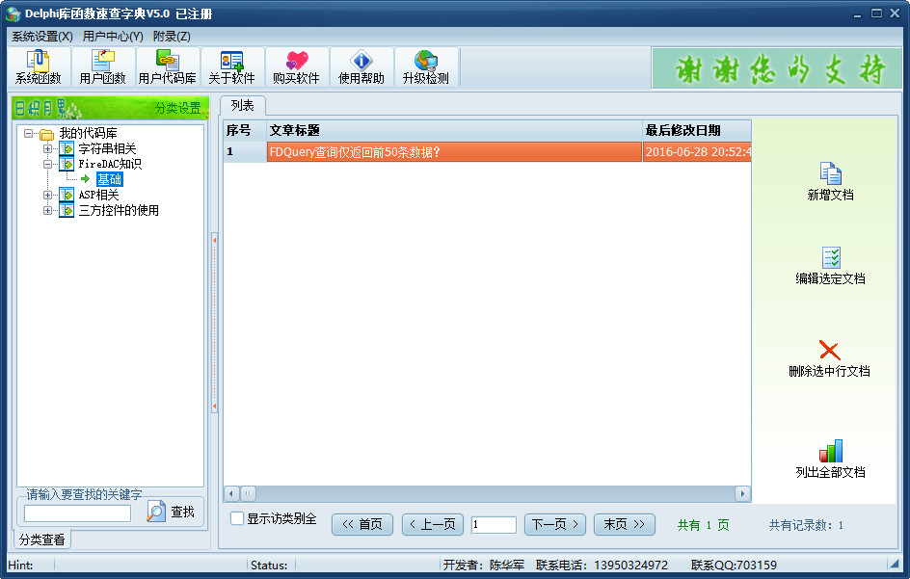Image resolution: width=910 pixels, height=579 pixels.
Task: Open the 系统函数 toolbar icon
Action: [39, 61]
